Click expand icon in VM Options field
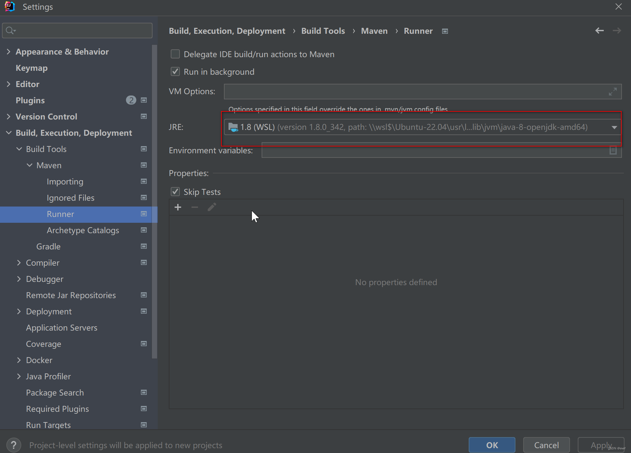631x453 pixels. click(x=613, y=92)
